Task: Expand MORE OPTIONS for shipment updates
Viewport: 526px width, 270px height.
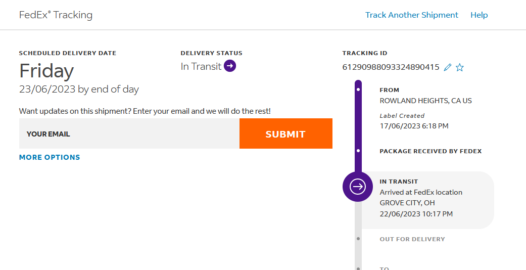Action: [x=50, y=157]
